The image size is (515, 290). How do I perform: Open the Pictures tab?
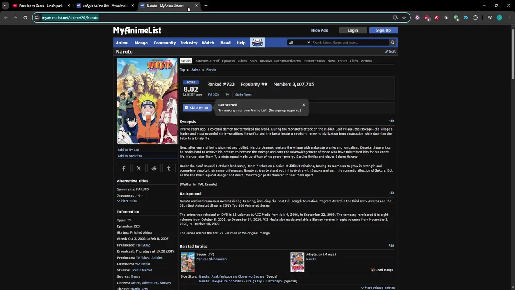click(366, 61)
